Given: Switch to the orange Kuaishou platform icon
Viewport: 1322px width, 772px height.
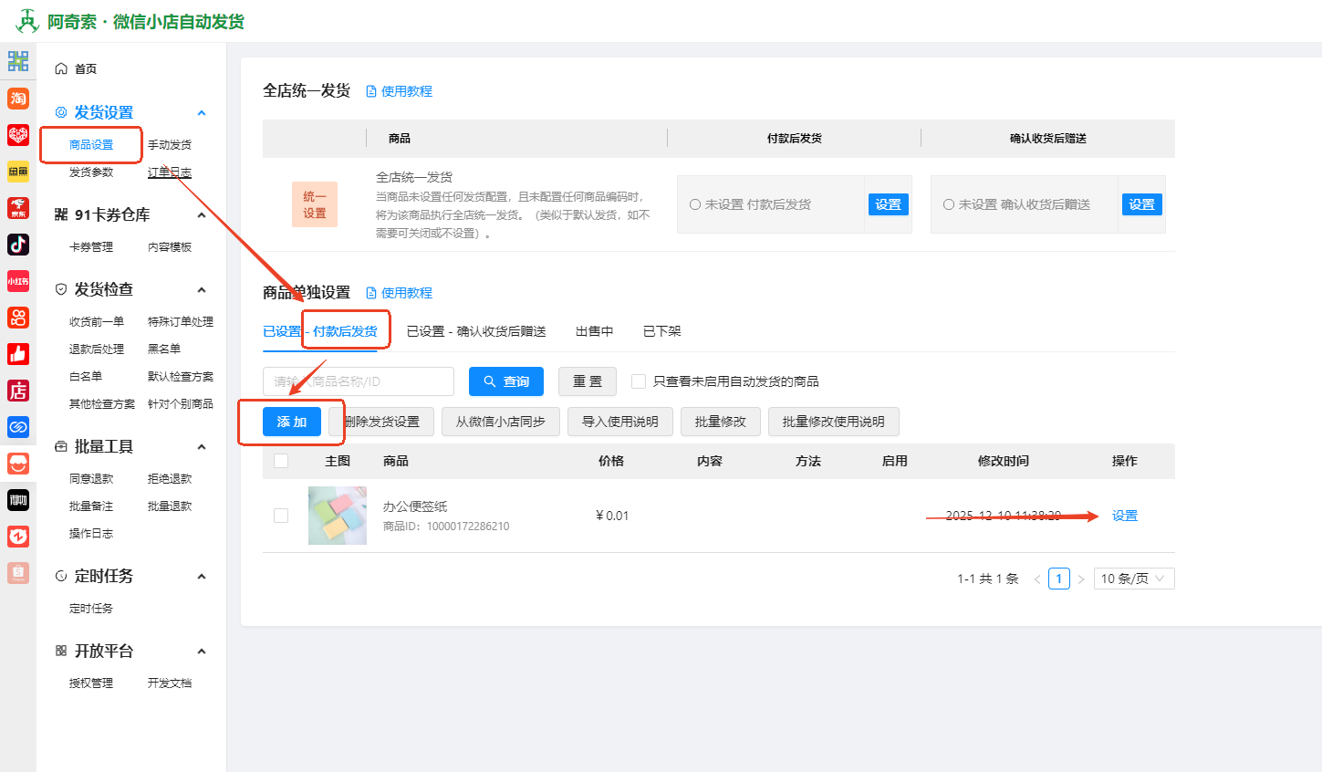Looking at the screenshot, I should coord(18,317).
